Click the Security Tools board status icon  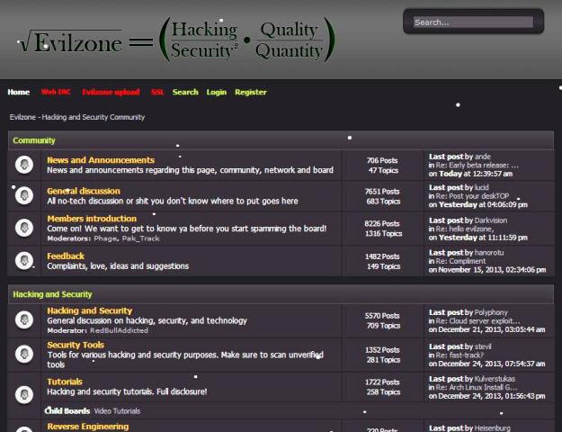pyautogui.click(x=24, y=354)
